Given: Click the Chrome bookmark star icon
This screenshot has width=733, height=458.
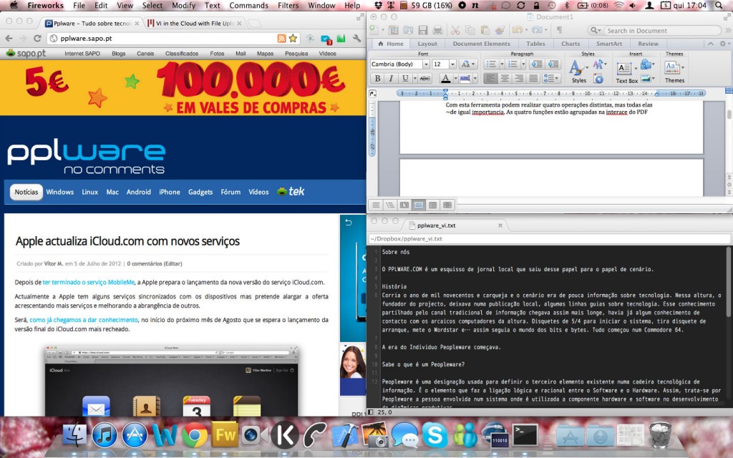Looking at the screenshot, I should click(293, 39).
